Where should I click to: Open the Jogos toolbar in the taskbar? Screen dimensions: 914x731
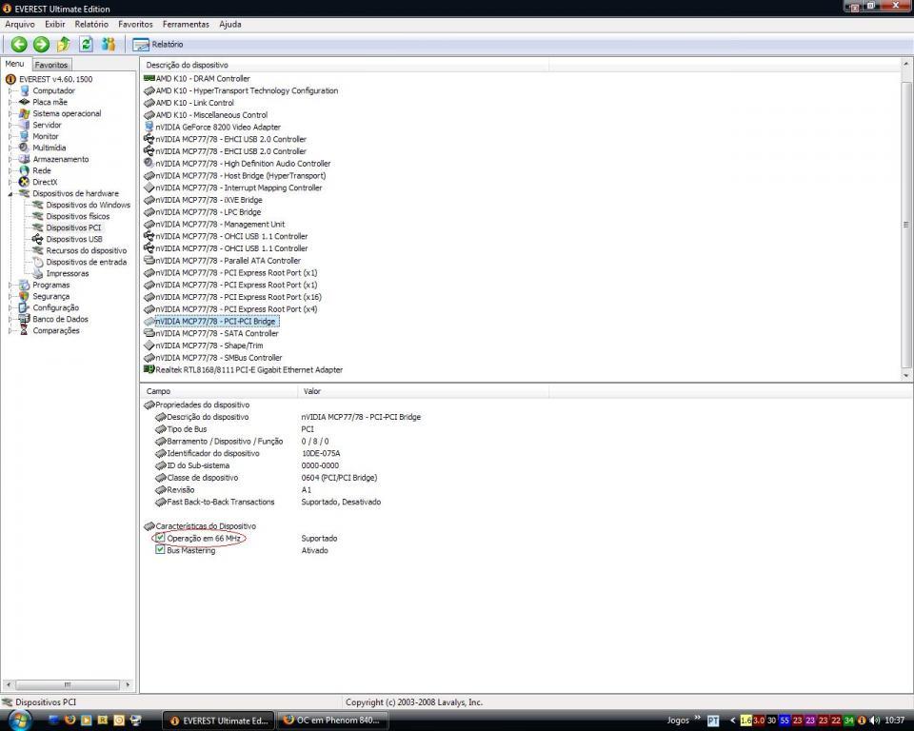[x=678, y=721]
